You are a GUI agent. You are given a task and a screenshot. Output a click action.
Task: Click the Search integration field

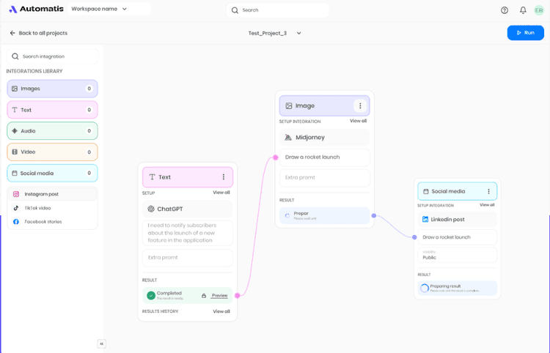coord(53,56)
